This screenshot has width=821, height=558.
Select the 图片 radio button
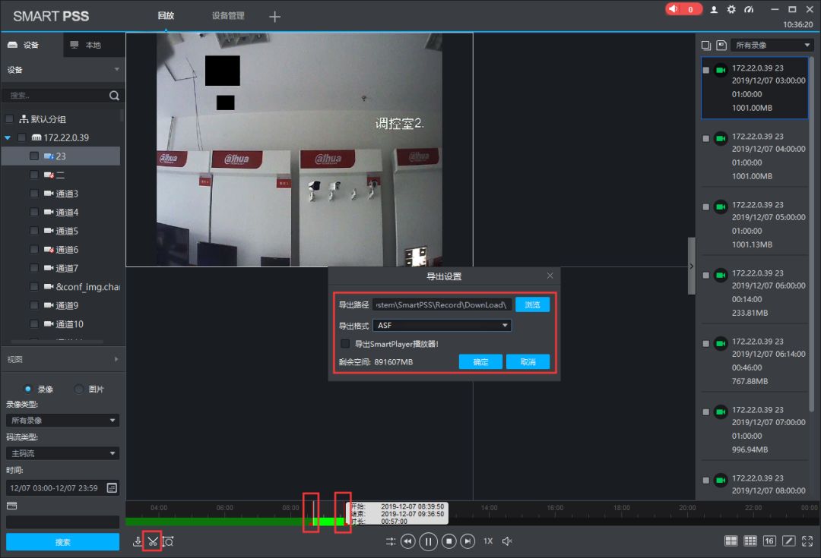click(79, 389)
